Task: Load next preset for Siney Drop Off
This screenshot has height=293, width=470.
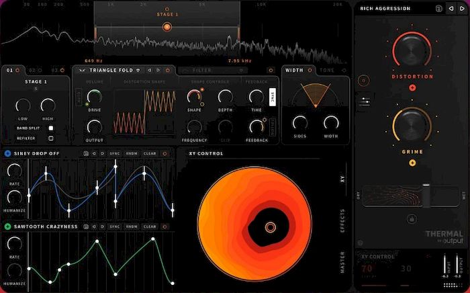Action: [103, 153]
